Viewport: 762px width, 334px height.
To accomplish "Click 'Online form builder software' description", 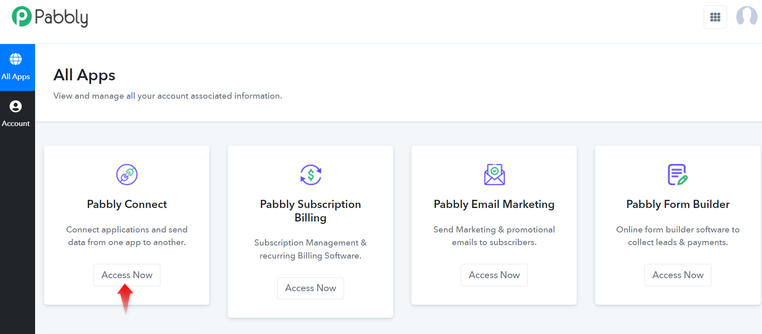I will (678, 236).
